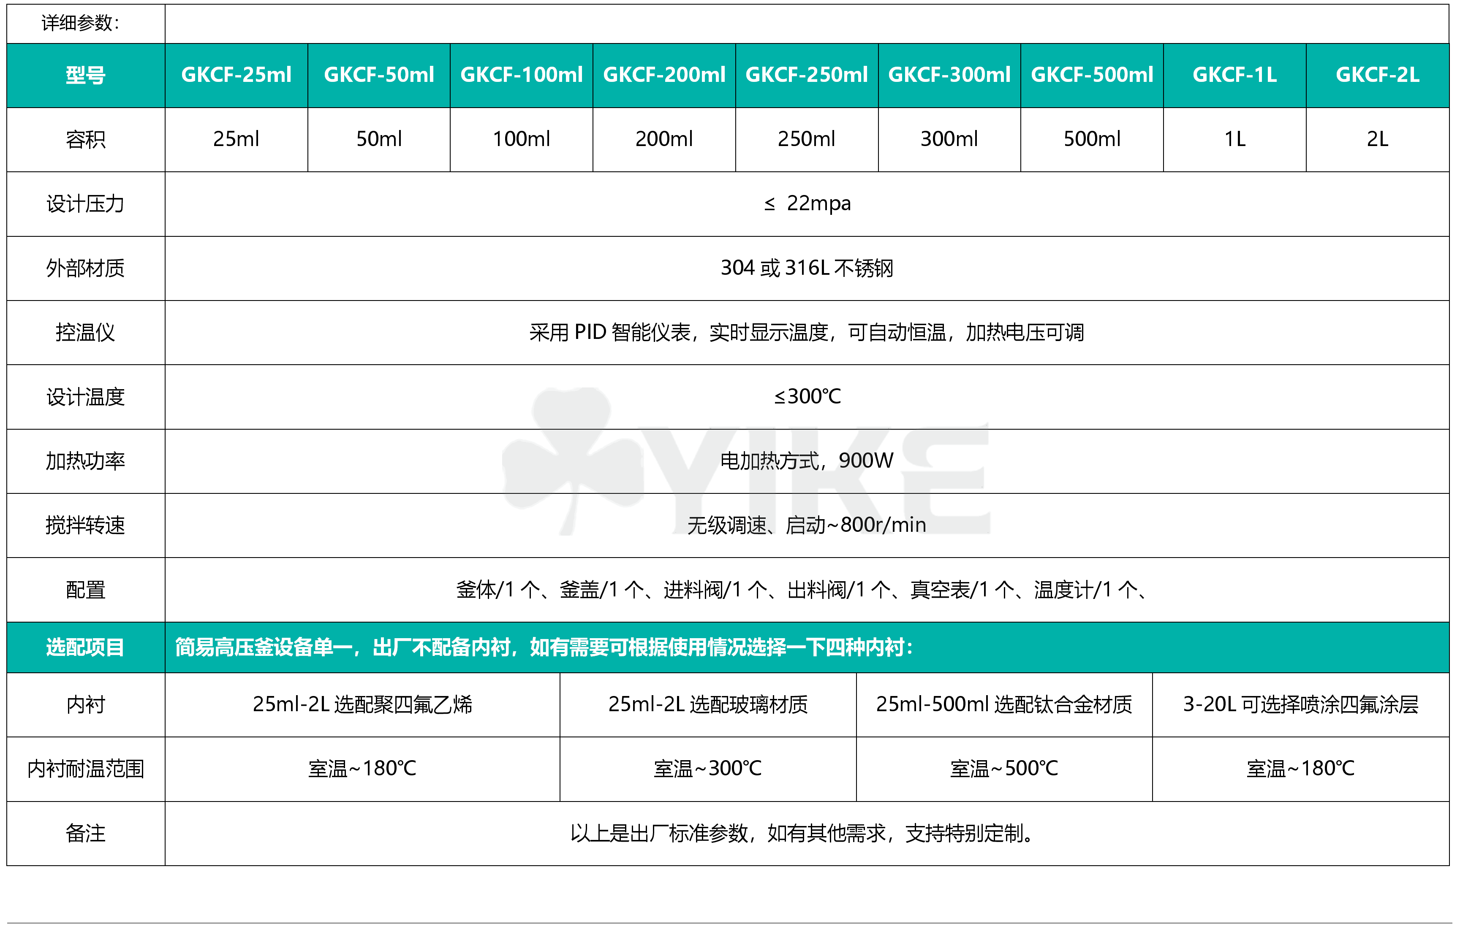Click the 室温~500℃ temperature range cell
The width and height of the screenshot is (1460, 937).
click(1003, 769)
